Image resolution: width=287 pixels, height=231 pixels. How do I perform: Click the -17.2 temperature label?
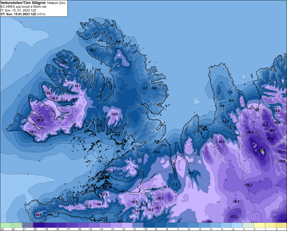coord(233,217)
